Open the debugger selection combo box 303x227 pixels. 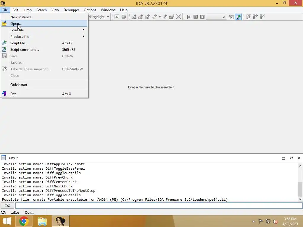point(216,17)
